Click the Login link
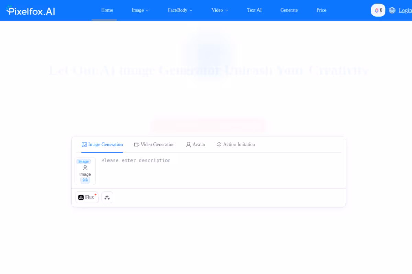Image resolution: width=412 pixels, height=274 pixels. [x=405, y=10]
